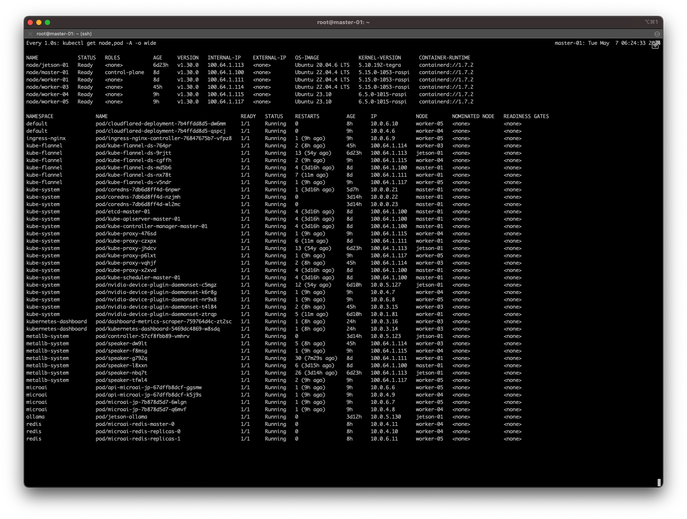Click the CONTAINER-RUNTIME column header
This screenshot has width=687, height=519.
pos(445,58)
